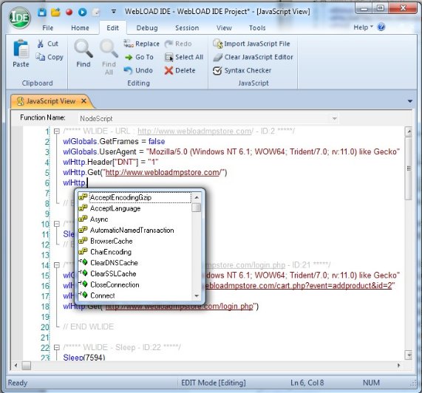
Task: Choose CloseConnection in the autocomplete list
Action: point(135,284)
